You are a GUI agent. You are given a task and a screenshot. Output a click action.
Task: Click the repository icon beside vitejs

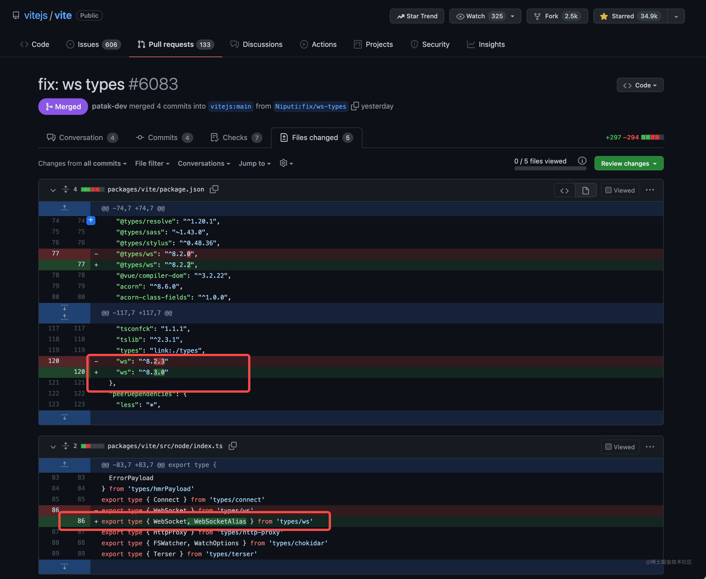16,16
